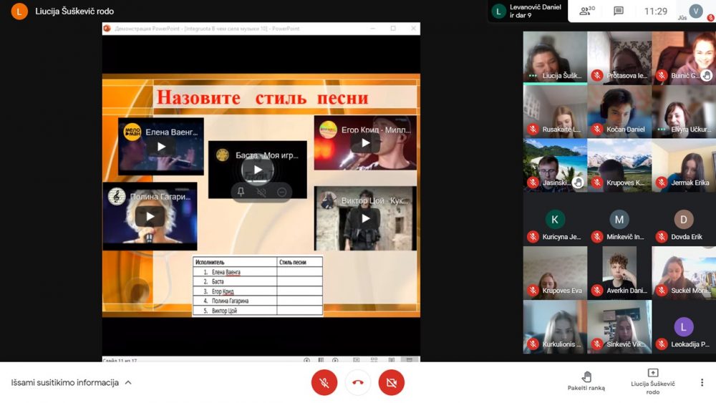Image resolution: width=716 pixels, height=403 pixels.
Task: Unmute the microphone with the red button
Action: [324, 382]
